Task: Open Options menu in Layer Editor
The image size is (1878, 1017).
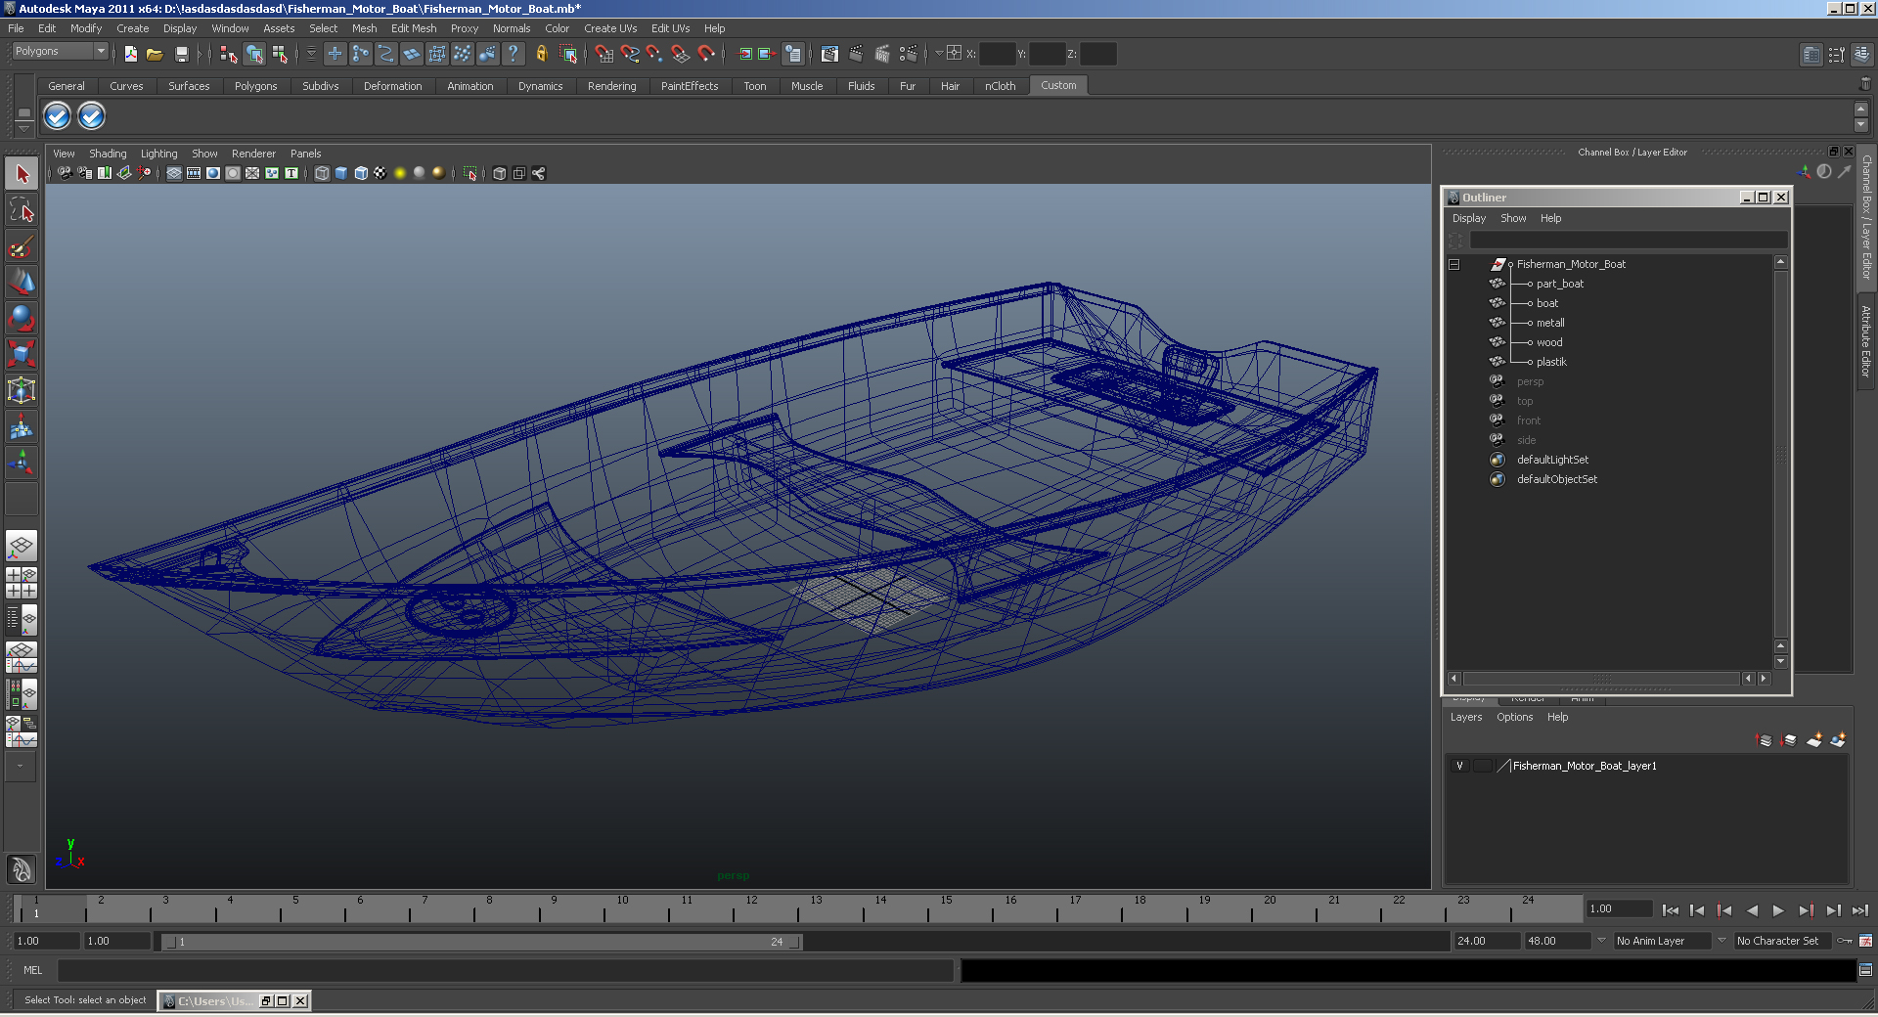Action: click(x=1514, y=717)
